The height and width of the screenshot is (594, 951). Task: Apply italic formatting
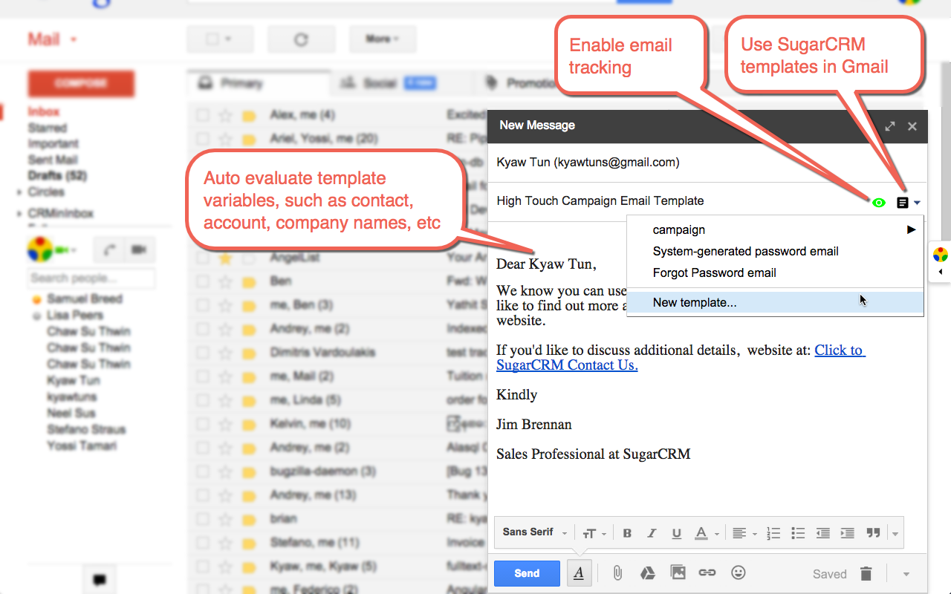tap(652, 533)
